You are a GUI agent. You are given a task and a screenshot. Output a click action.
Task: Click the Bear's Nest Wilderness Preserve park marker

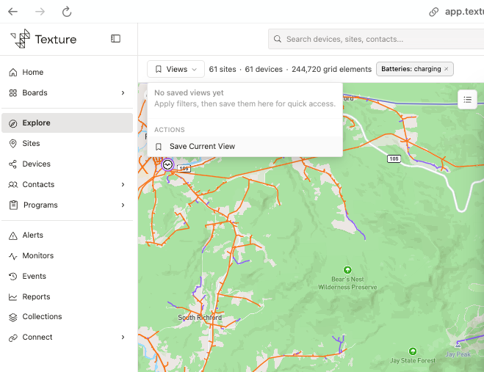(347, 270)
